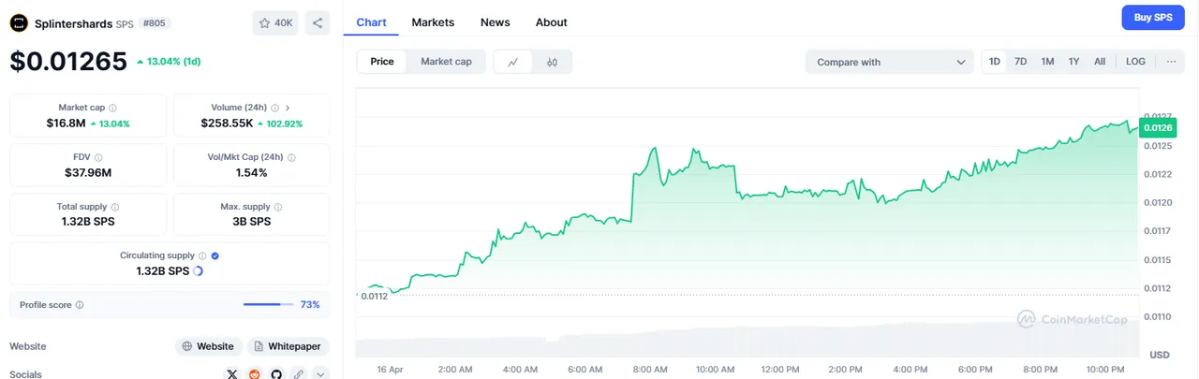Viewport: 1199px width, 379px height.
Task: Select the Market cap chart toggle
Action: coord(446,62)
